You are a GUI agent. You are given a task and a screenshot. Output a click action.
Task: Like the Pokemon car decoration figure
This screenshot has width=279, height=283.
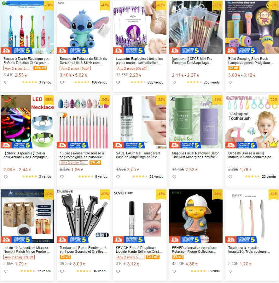coord(174,271)
